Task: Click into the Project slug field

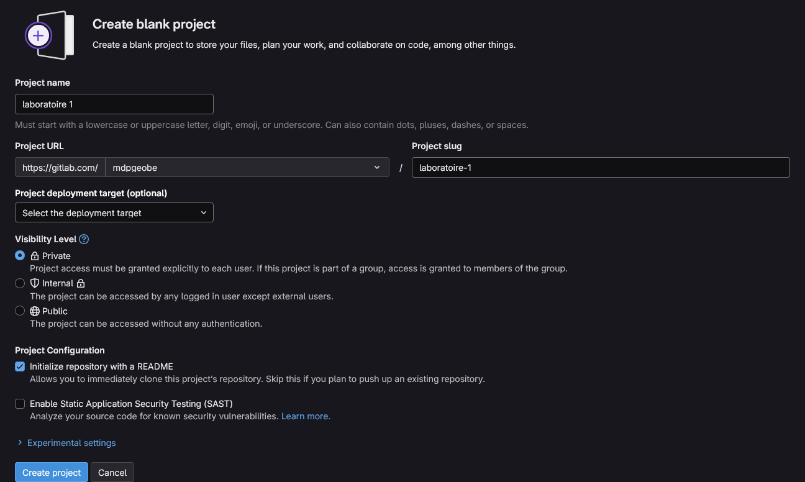Action: tap(600, 167)
